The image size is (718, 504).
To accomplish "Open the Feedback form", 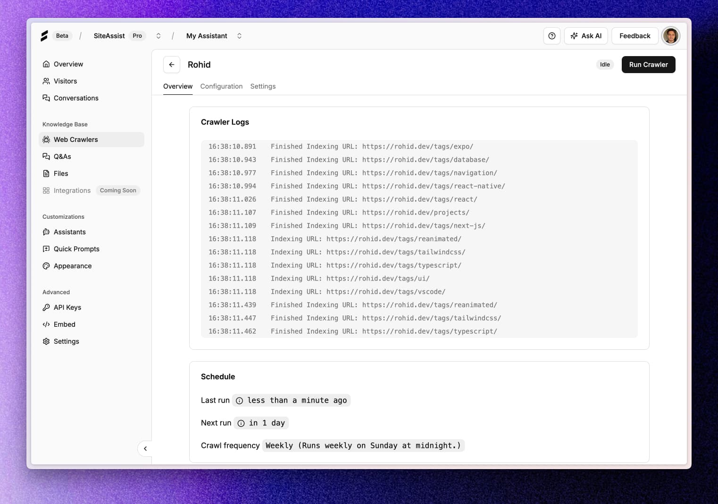I will pyautogui.click(x=635, y=36).
